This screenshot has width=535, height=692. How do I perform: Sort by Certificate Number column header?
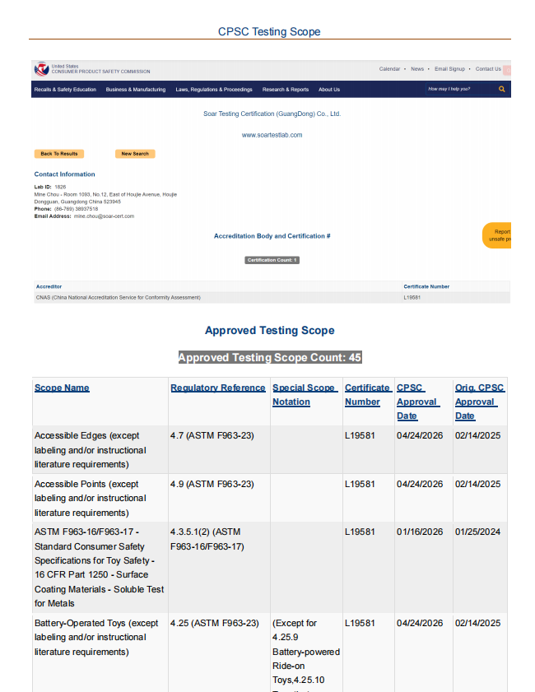click(368, 395)
